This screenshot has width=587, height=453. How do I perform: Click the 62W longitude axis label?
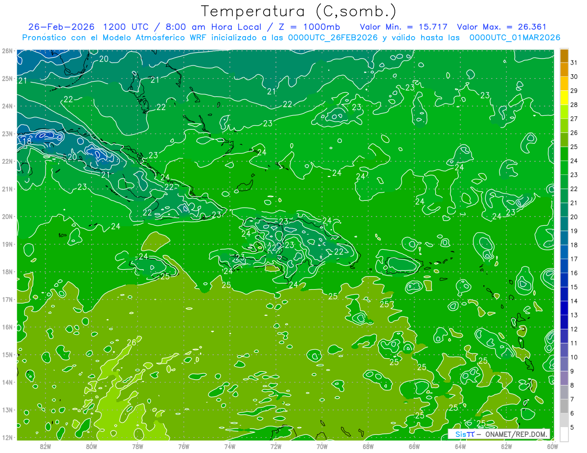[x=506, y=446]
